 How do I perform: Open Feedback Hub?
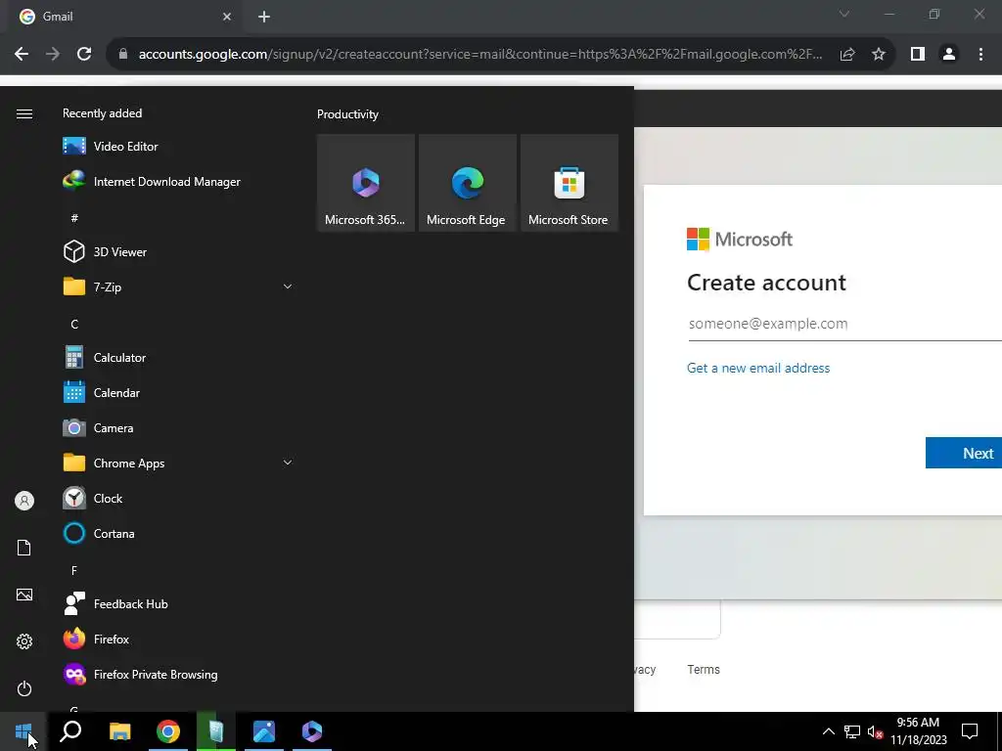(179, 603)
